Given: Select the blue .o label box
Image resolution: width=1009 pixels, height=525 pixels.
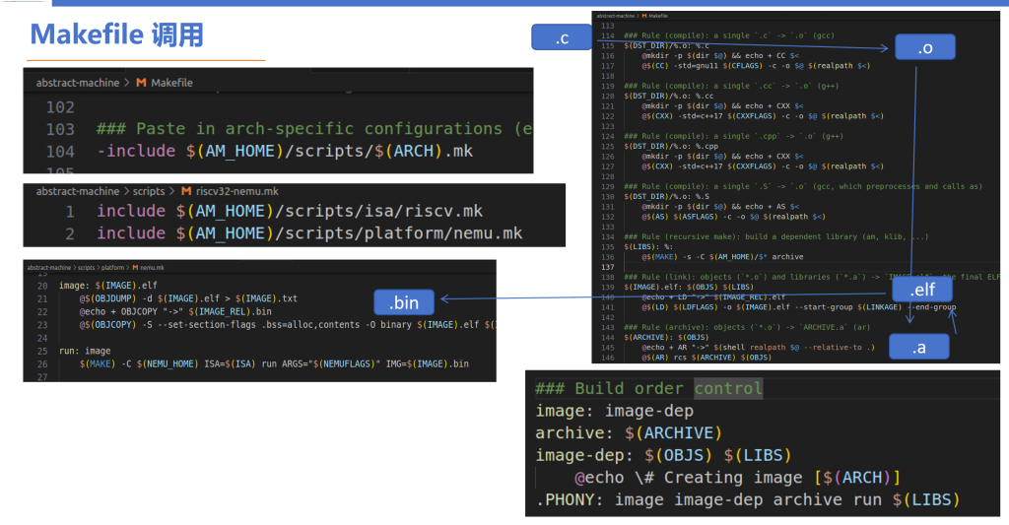Looking at the screenshot, I should [924, 45].
